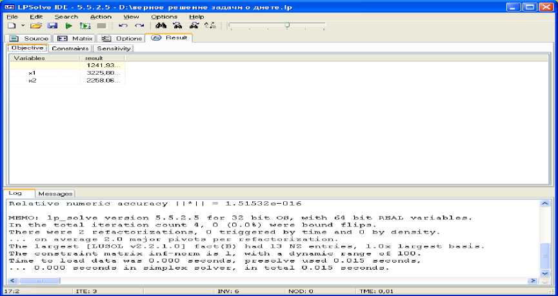Select the x2 variable row
This screenshot has height=296, width=558.
pyautogui.click(x=67, y=81)
